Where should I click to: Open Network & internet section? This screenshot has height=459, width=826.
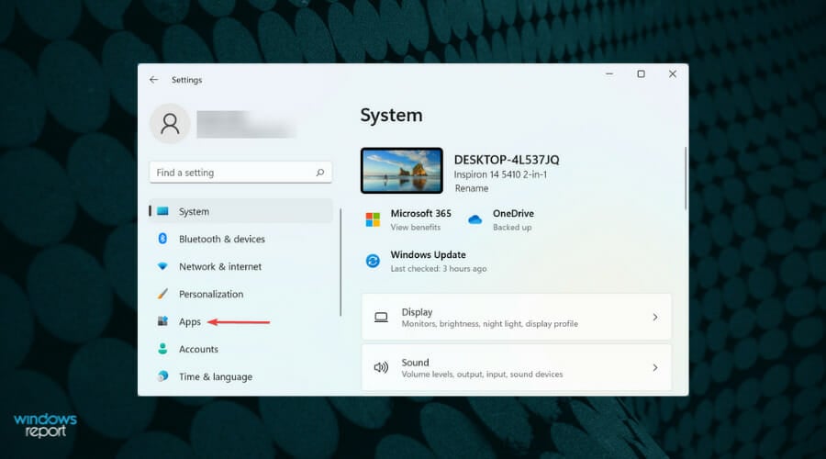click(240, 266)
